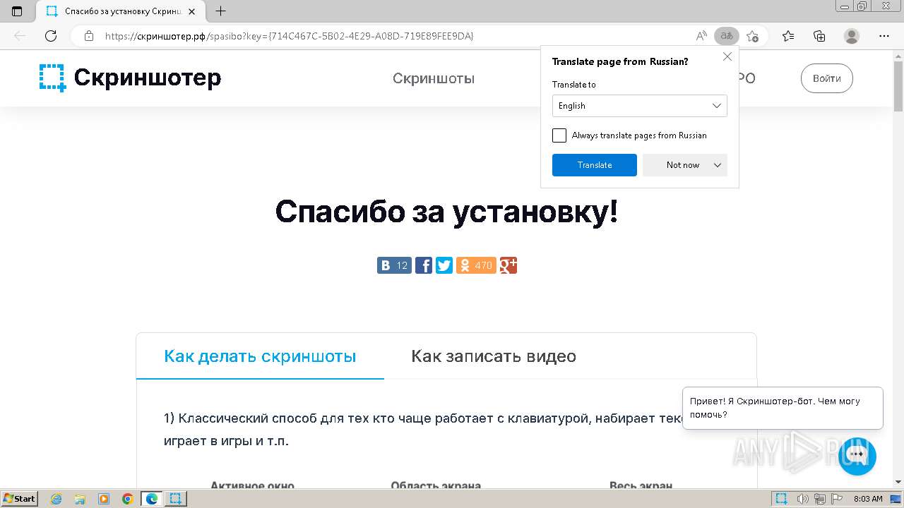This screenshot has width=904, height=508.
Task: Share on Facebook icon
Action: click(424, 265)
